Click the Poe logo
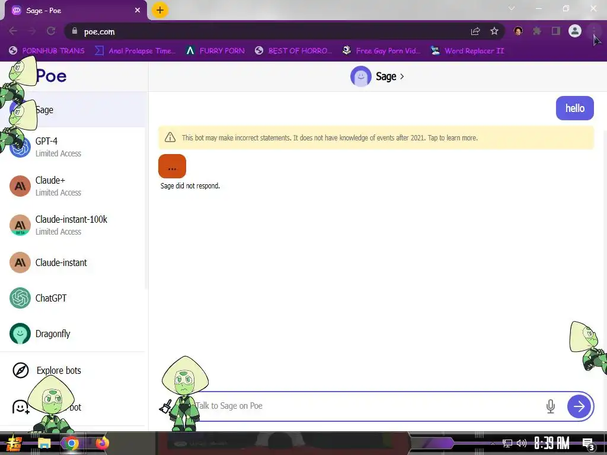 (x=51, y=76)
